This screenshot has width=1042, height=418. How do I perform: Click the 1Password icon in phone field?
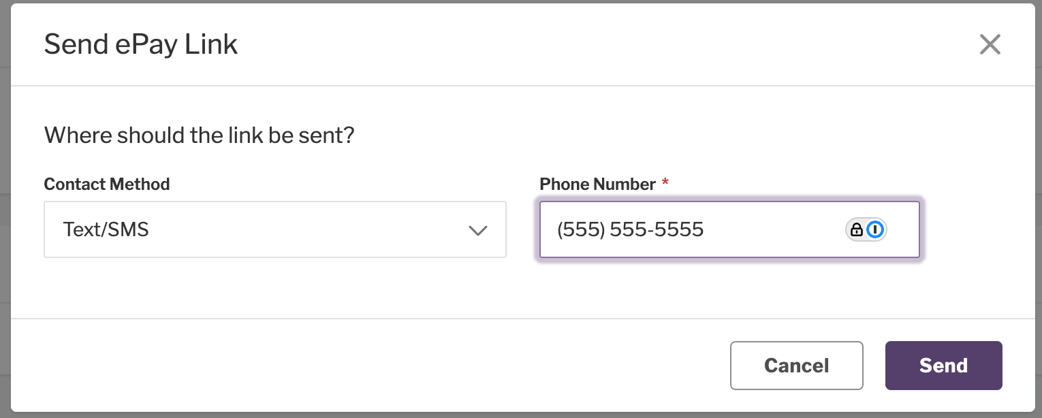875,230
